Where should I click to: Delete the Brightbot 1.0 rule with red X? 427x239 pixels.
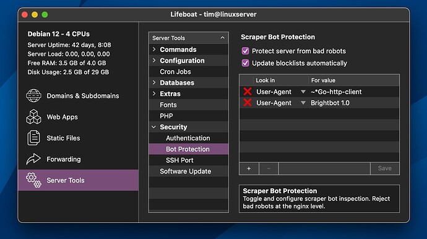tap(248, 103)
